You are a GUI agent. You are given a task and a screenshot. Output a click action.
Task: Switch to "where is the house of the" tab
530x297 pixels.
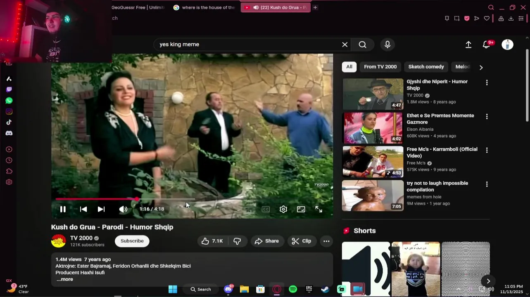204,7
